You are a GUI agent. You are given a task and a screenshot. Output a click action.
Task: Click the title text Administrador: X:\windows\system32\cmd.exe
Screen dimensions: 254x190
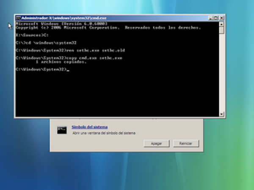click(x=64, y=18)
